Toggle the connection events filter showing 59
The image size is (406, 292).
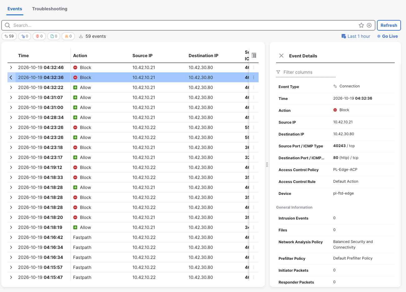click(9, 36)
